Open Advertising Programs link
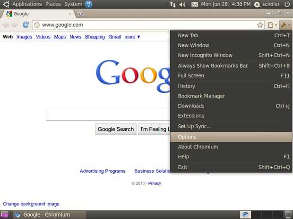 103,171
